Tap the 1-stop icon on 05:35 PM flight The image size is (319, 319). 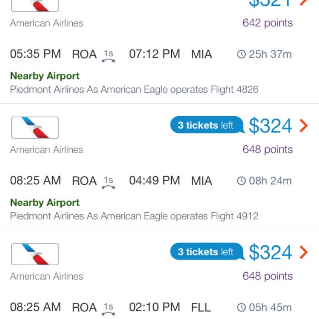pyautogui.click(x=108, y=56)
